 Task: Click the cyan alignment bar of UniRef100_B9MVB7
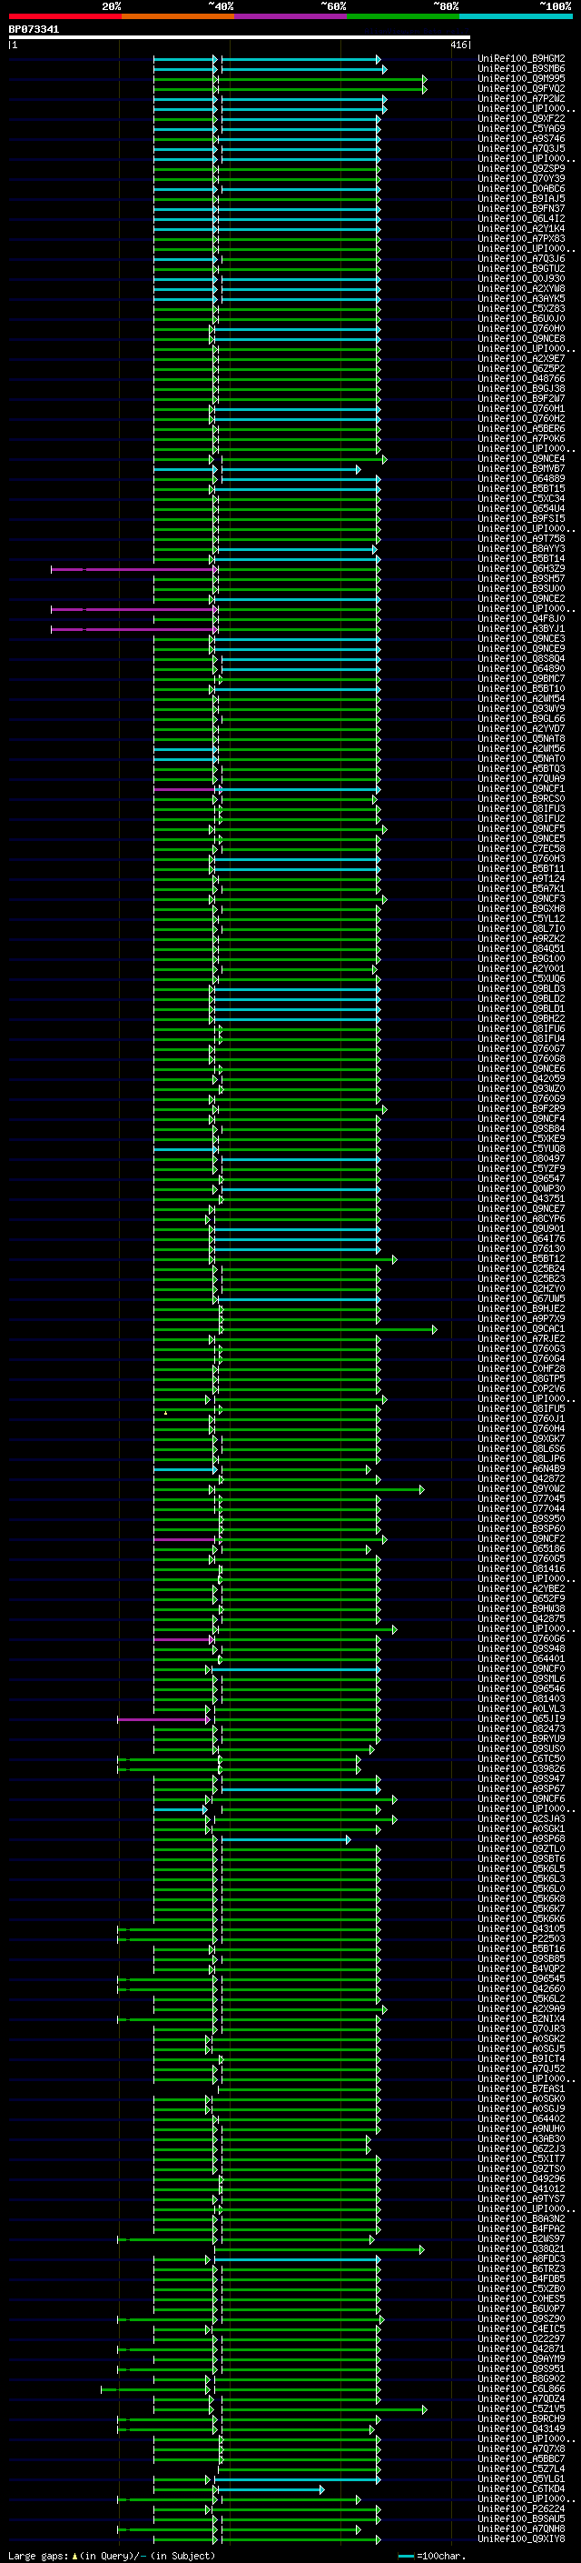point(290,470)
